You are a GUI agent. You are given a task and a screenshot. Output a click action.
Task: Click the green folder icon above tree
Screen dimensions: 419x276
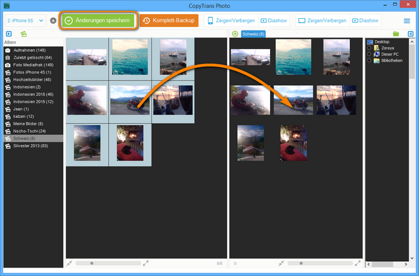pyautogui.click(x=396, y=34)
